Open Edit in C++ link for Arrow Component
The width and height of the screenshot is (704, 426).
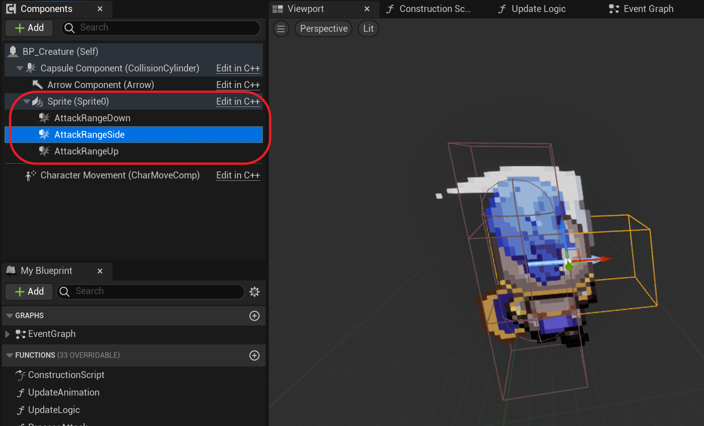[x=238, y=85]
